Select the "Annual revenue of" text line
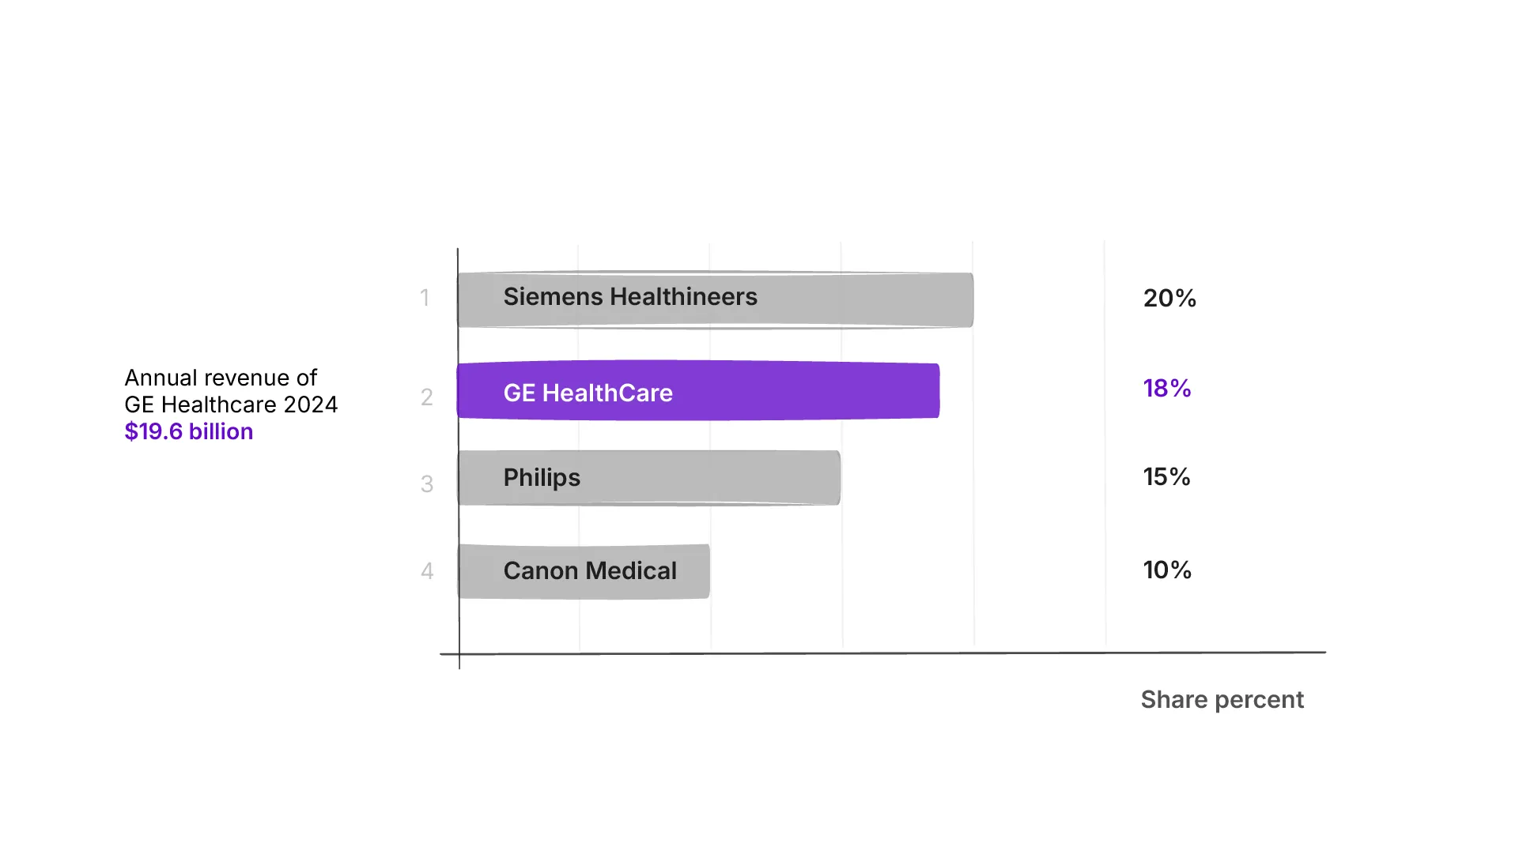The height and width of the screenshot is (854, 1519). (x=221, y=378)
